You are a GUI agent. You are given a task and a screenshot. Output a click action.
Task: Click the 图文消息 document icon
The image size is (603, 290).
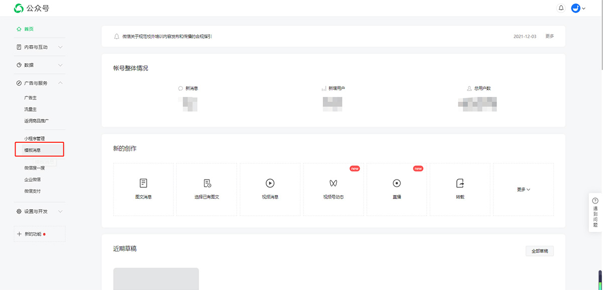pos(143,183)
